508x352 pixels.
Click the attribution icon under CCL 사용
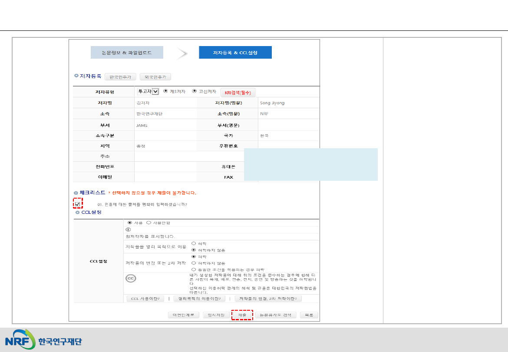(x=128, y=229)
